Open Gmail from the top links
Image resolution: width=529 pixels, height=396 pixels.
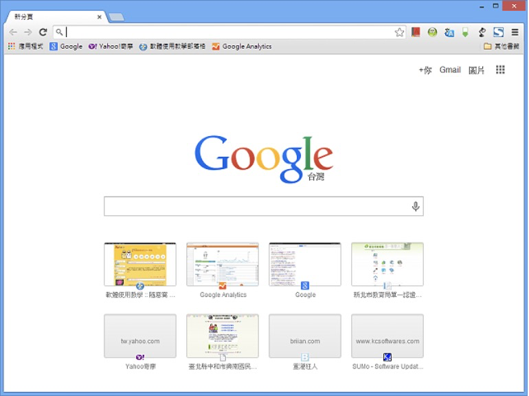coord(450,70)
